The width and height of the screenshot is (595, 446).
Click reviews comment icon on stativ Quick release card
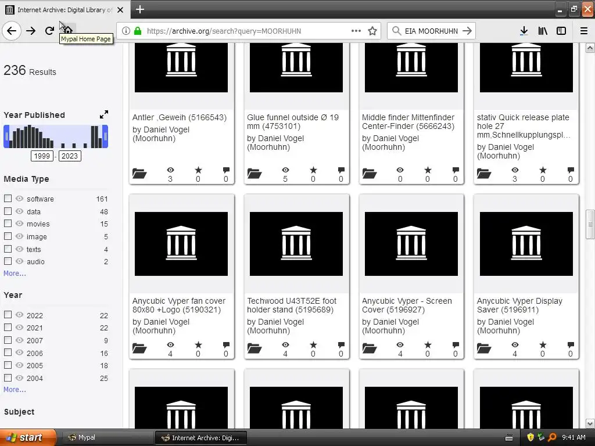pyautogui.click(x=571, y=170)
